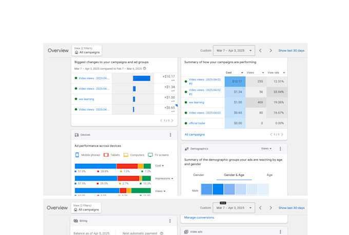Switch to the Gender & Age demographics tab
Image resolution: width=349 pixels, height=235 pixels.
[234, 175]
